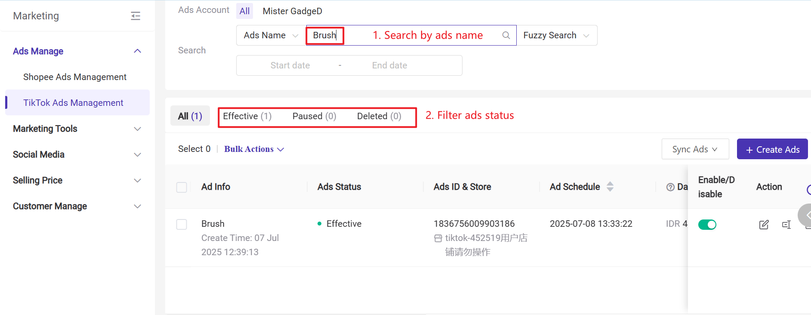Click the Ad Schedule sort arrows
The height and width of the screenshot is (315, 811).
click(610, 187)
